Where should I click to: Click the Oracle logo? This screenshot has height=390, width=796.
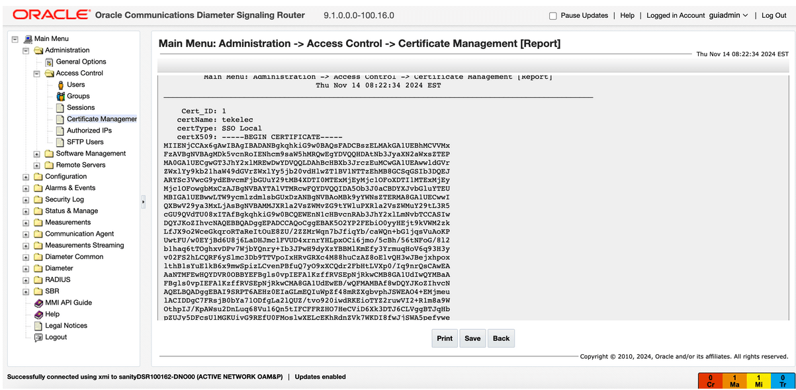click(52, 15)
